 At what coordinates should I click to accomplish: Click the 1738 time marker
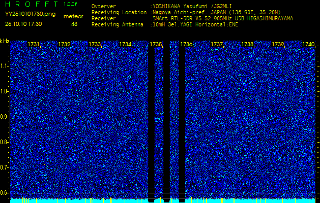247,44
